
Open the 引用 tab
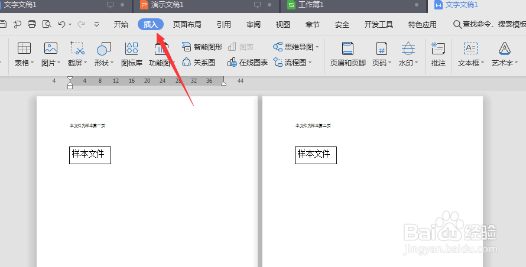click(x=224, y=24)
